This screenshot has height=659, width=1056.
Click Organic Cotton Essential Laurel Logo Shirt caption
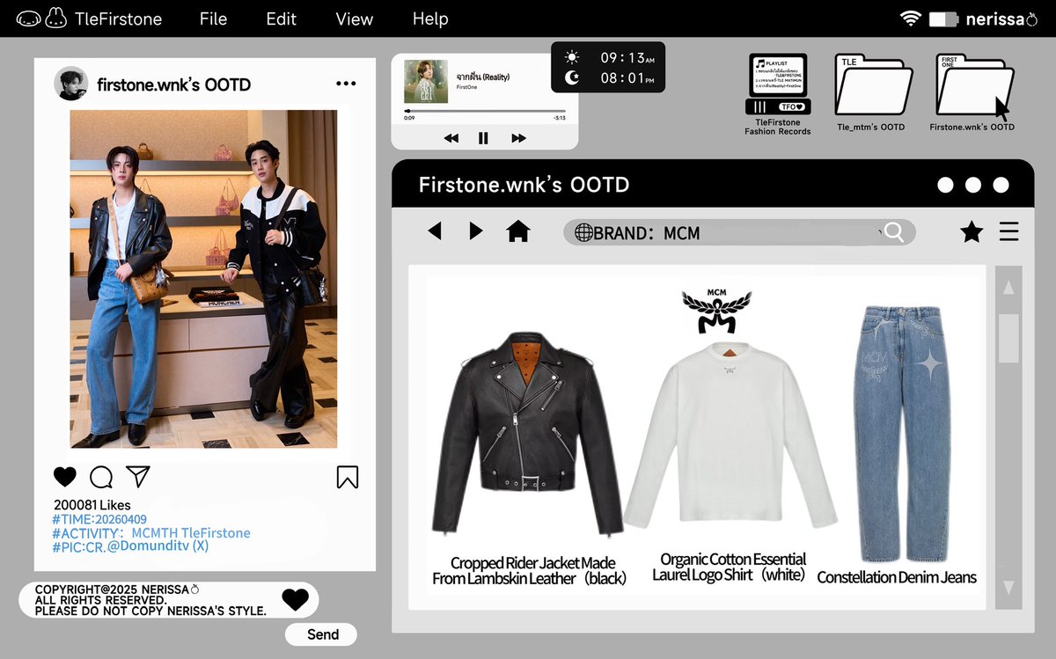(x=729, y=567)
